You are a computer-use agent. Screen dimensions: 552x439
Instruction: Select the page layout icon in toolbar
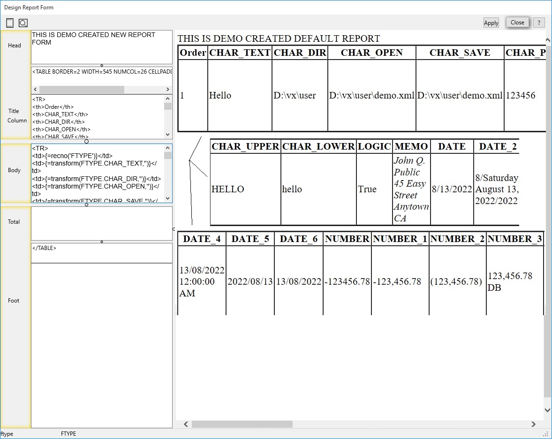click(x=9, y=23)
